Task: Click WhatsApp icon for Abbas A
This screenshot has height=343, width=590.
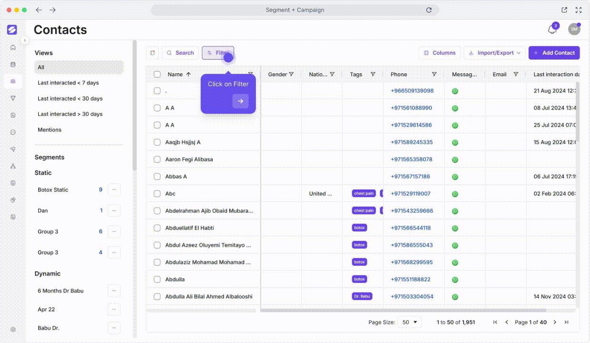Action: [x=455, y=177]
